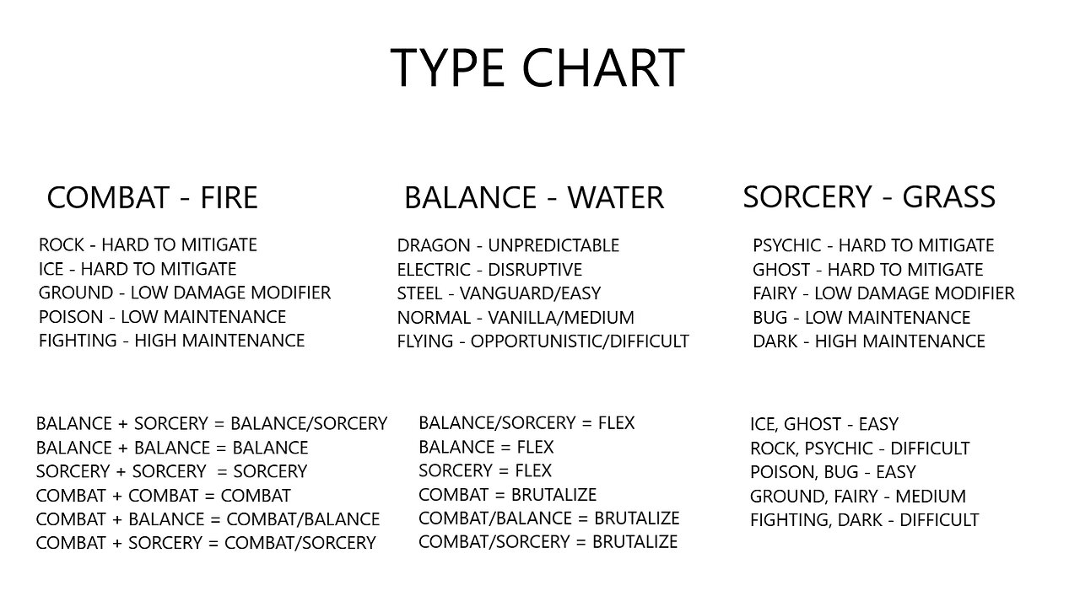
Task: Select the GROUND - LOW DAMAGE MODIFIER line
Action: [184, 293]
